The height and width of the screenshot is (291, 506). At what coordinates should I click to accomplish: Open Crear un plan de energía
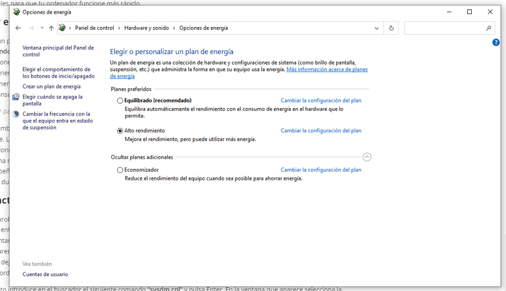(51, 86)
